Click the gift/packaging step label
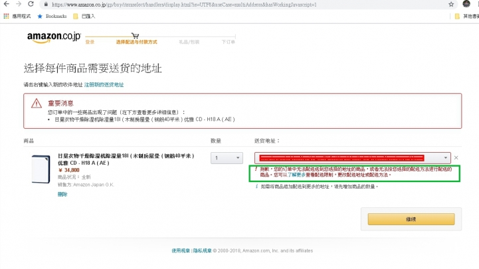Image resolution: width=479 pixels, height=269 pixels. point(189,42)
